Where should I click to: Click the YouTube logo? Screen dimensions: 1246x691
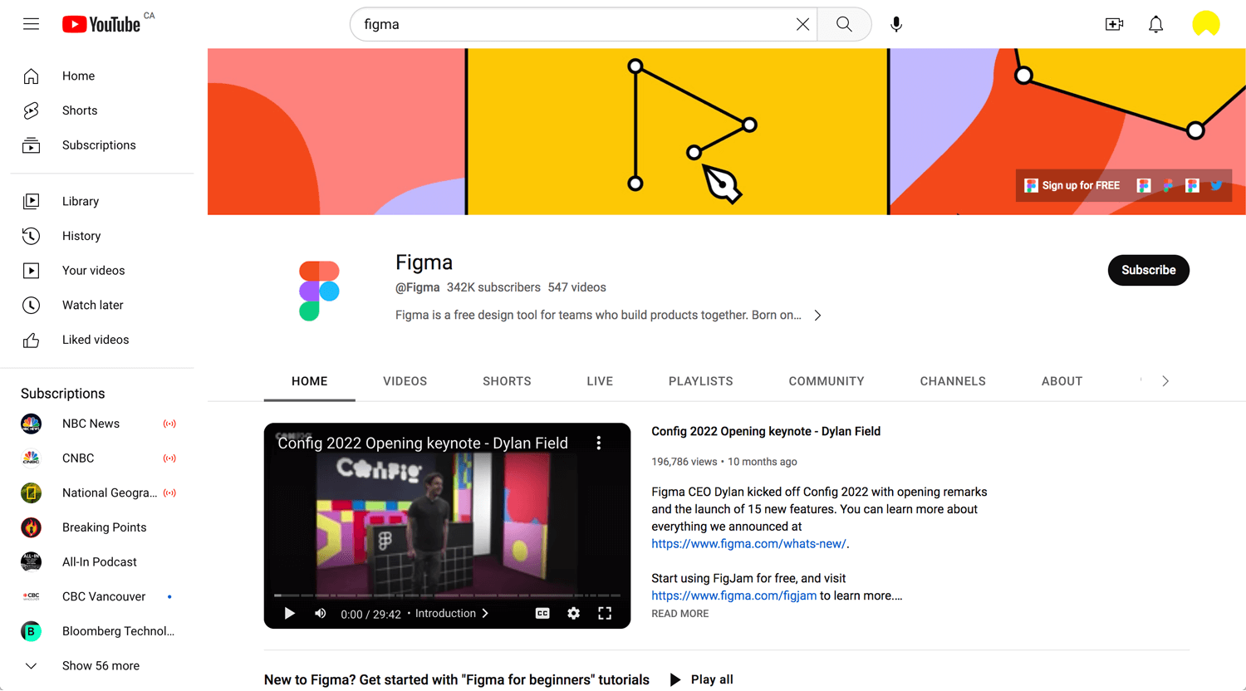click(x=101, y=24)
